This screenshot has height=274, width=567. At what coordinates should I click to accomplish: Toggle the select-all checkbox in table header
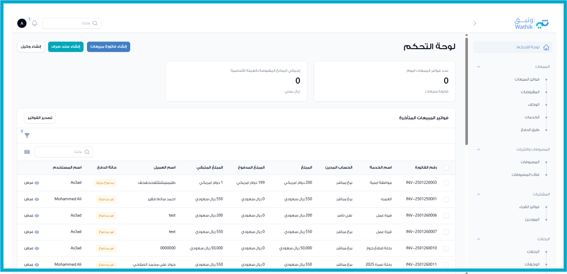tap(446, 168)
